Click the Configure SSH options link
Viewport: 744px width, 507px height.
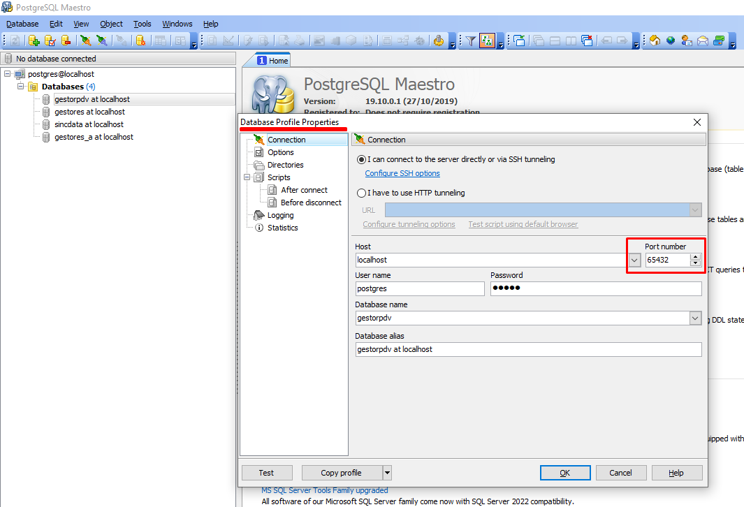pos(402,173)
